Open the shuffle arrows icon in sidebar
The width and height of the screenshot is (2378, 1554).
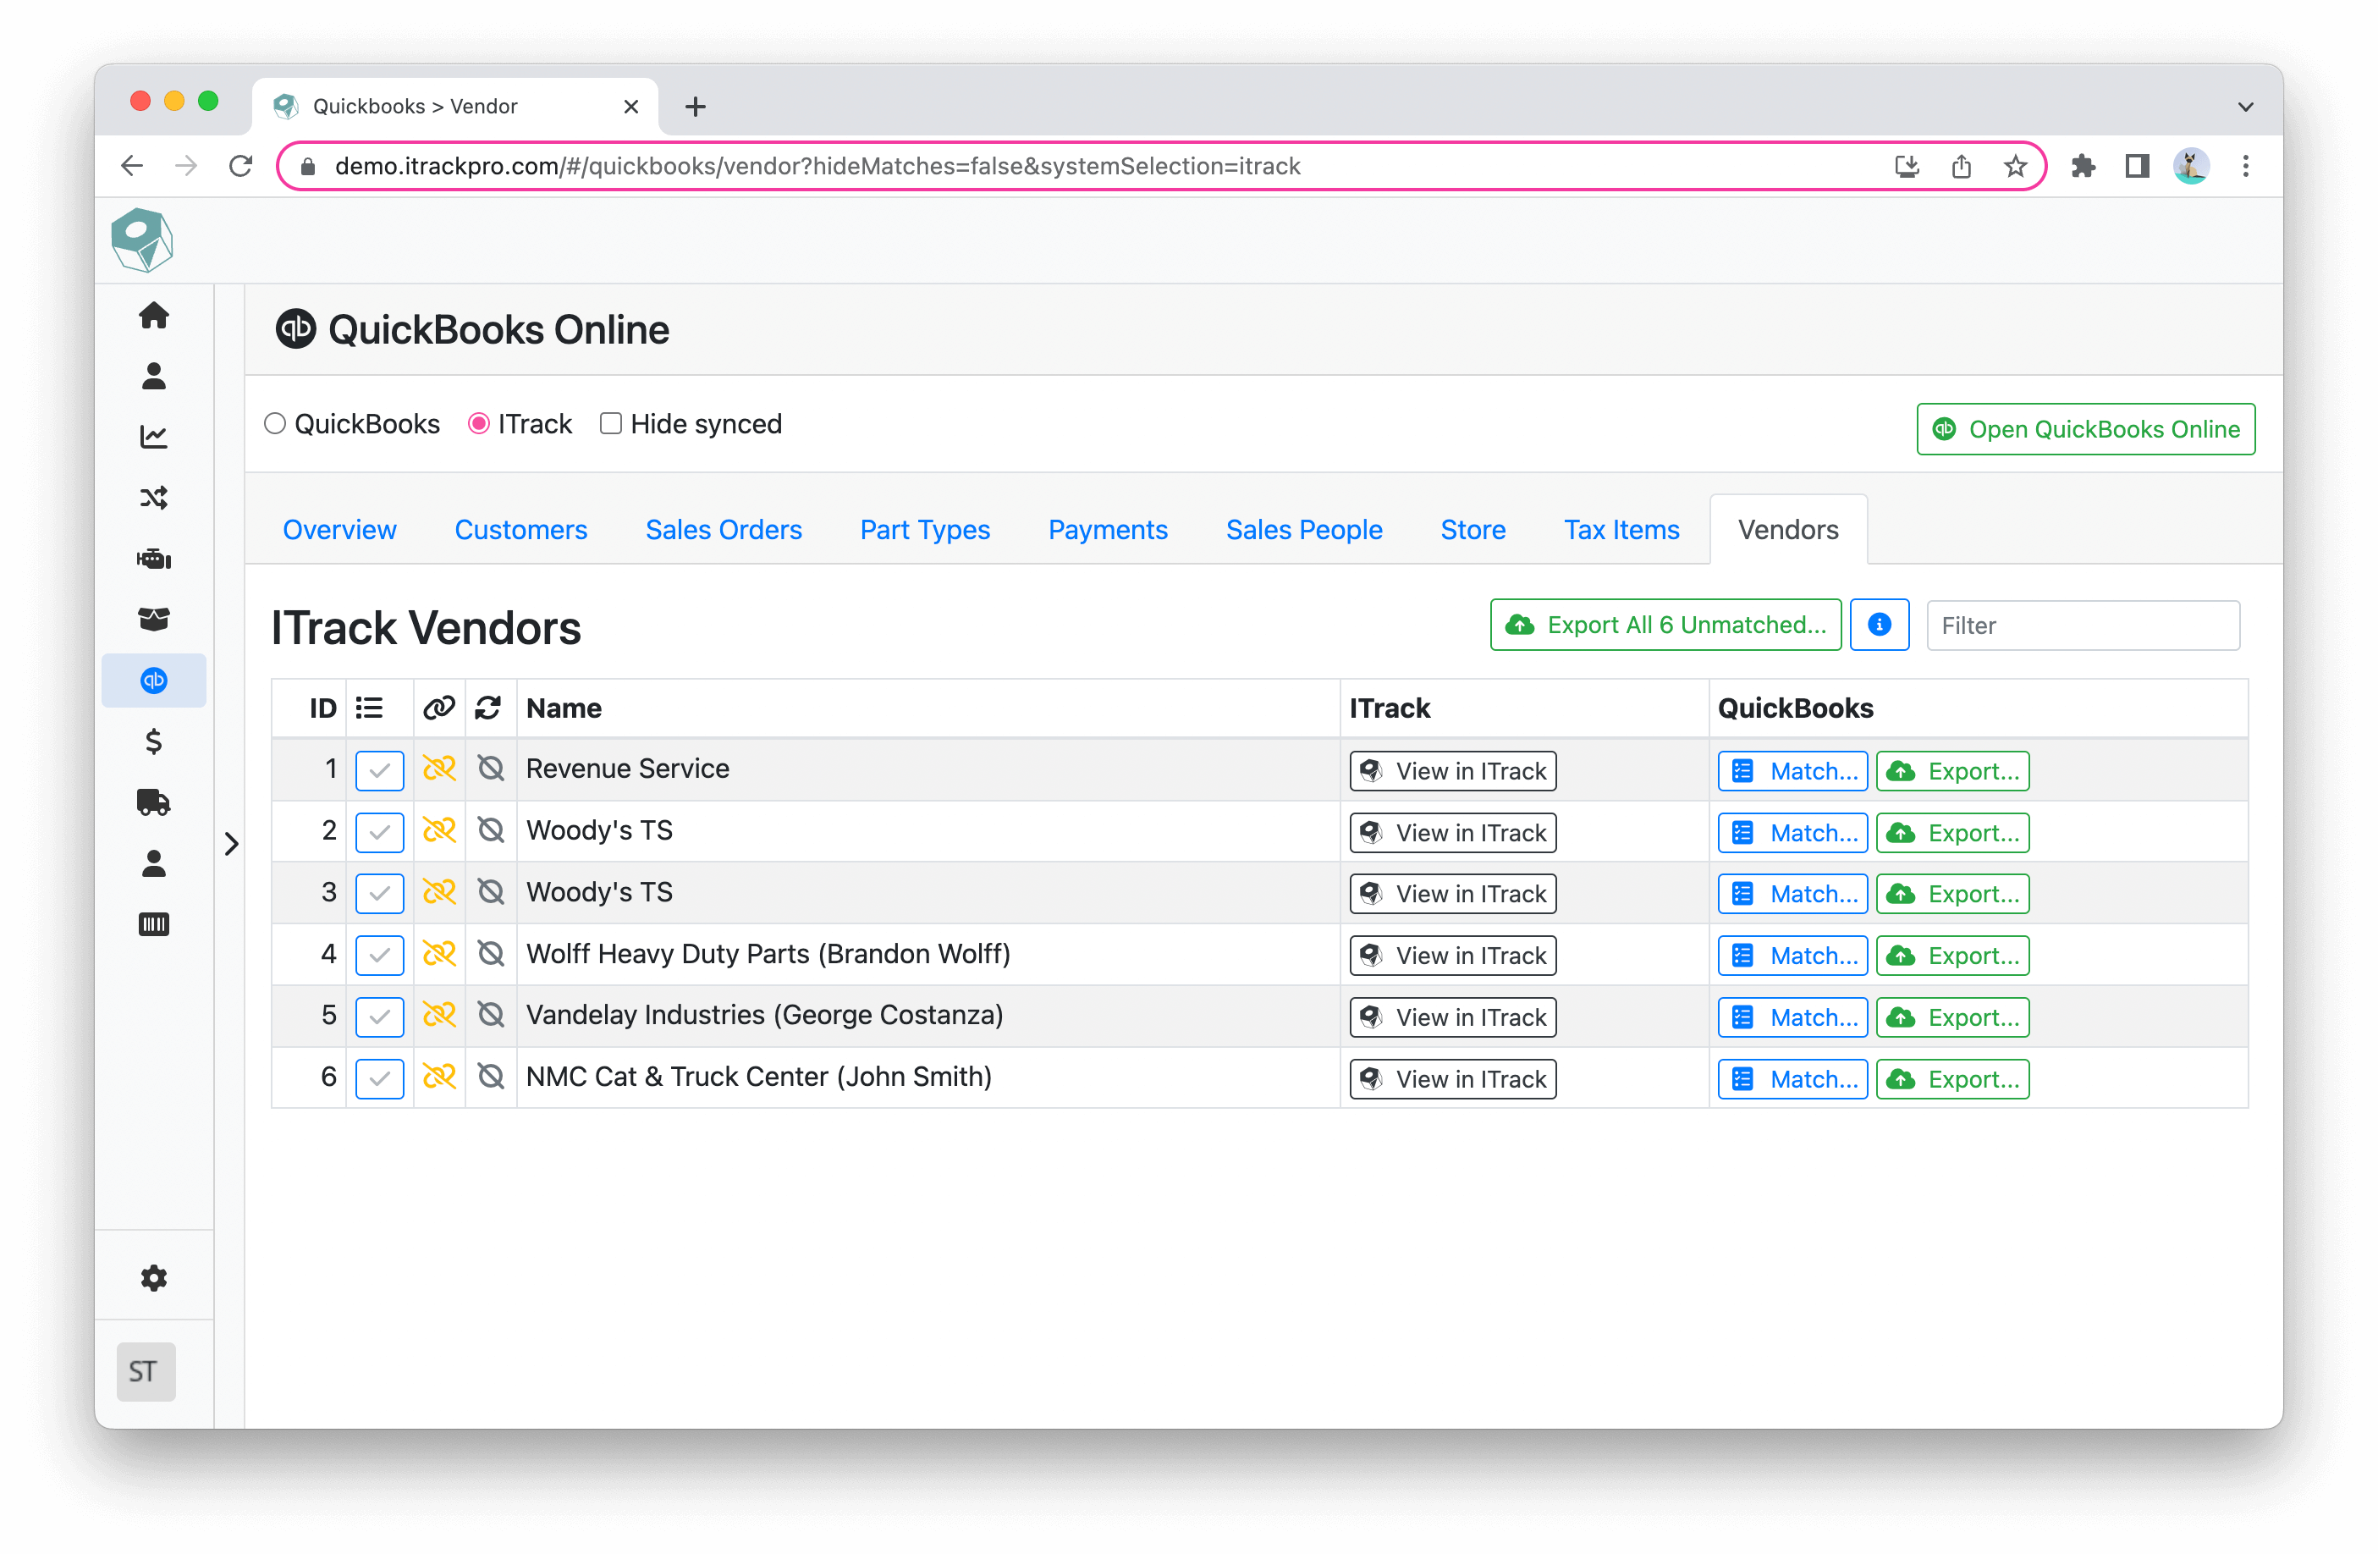[154, 498]
